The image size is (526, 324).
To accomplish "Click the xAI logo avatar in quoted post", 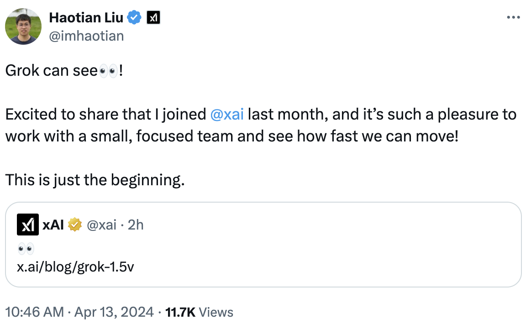I will [x=28, y=225].
